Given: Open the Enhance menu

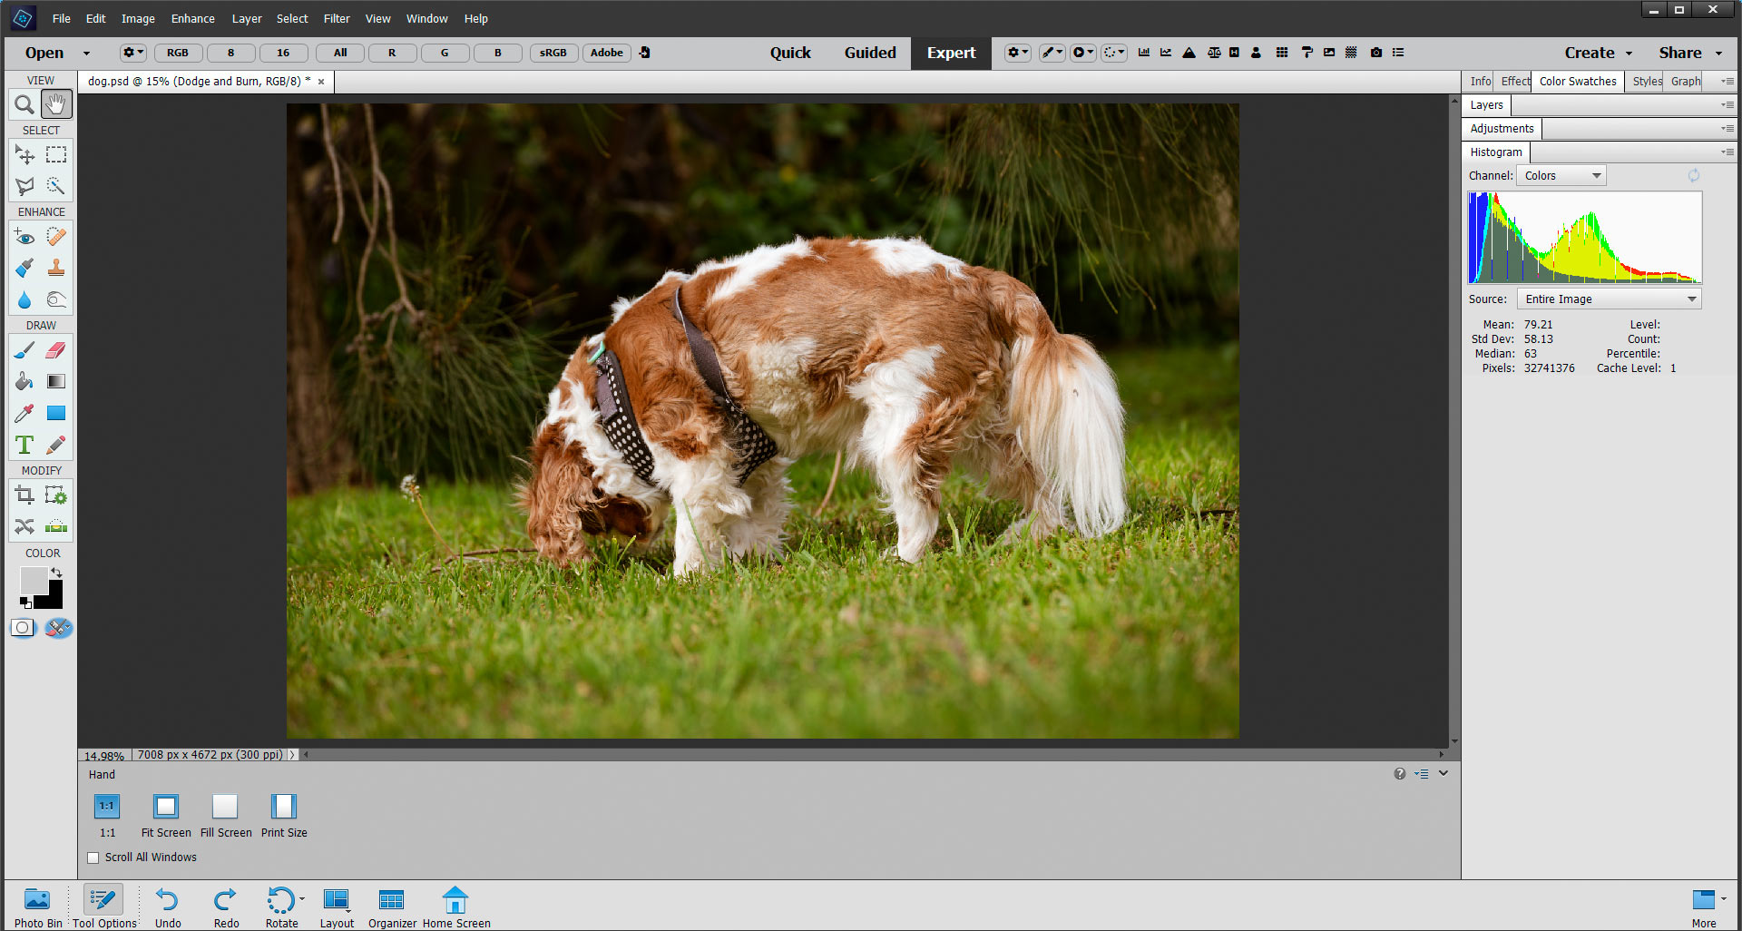Looking at the screenshot, I should pos(192,18).
